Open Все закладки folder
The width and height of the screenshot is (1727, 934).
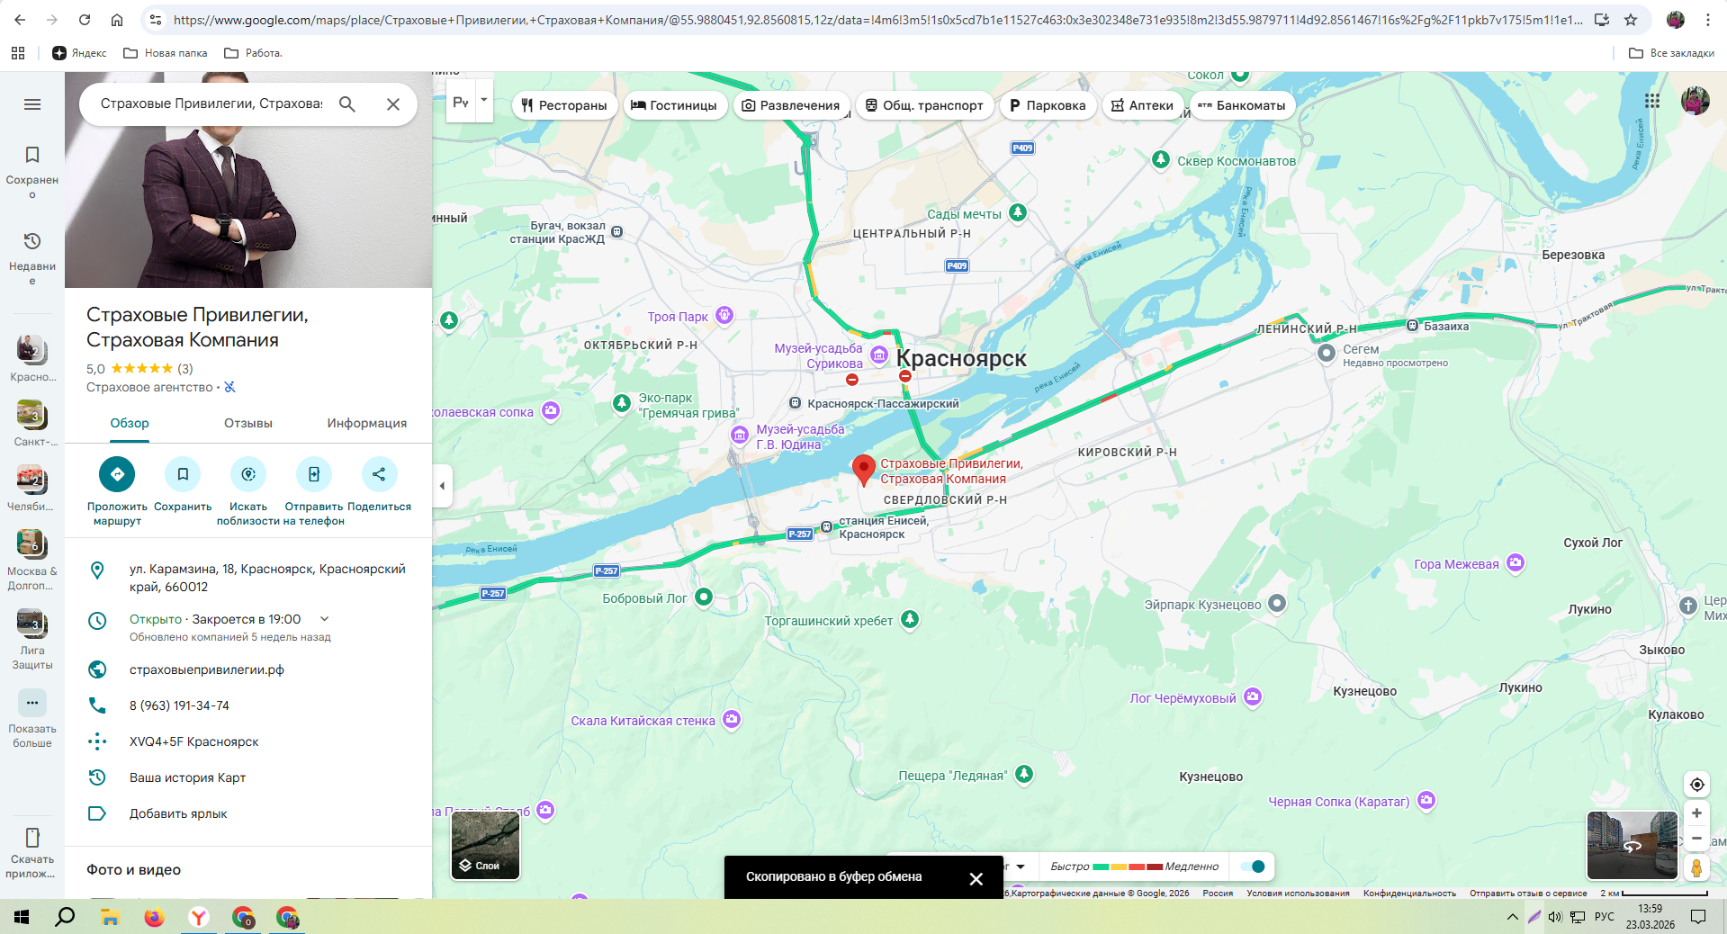pyautogui.click(x=1671, y=53)
